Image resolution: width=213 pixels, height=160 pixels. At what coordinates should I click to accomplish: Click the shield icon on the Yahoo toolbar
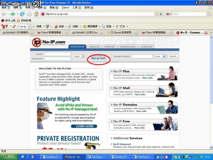(47, 26)
